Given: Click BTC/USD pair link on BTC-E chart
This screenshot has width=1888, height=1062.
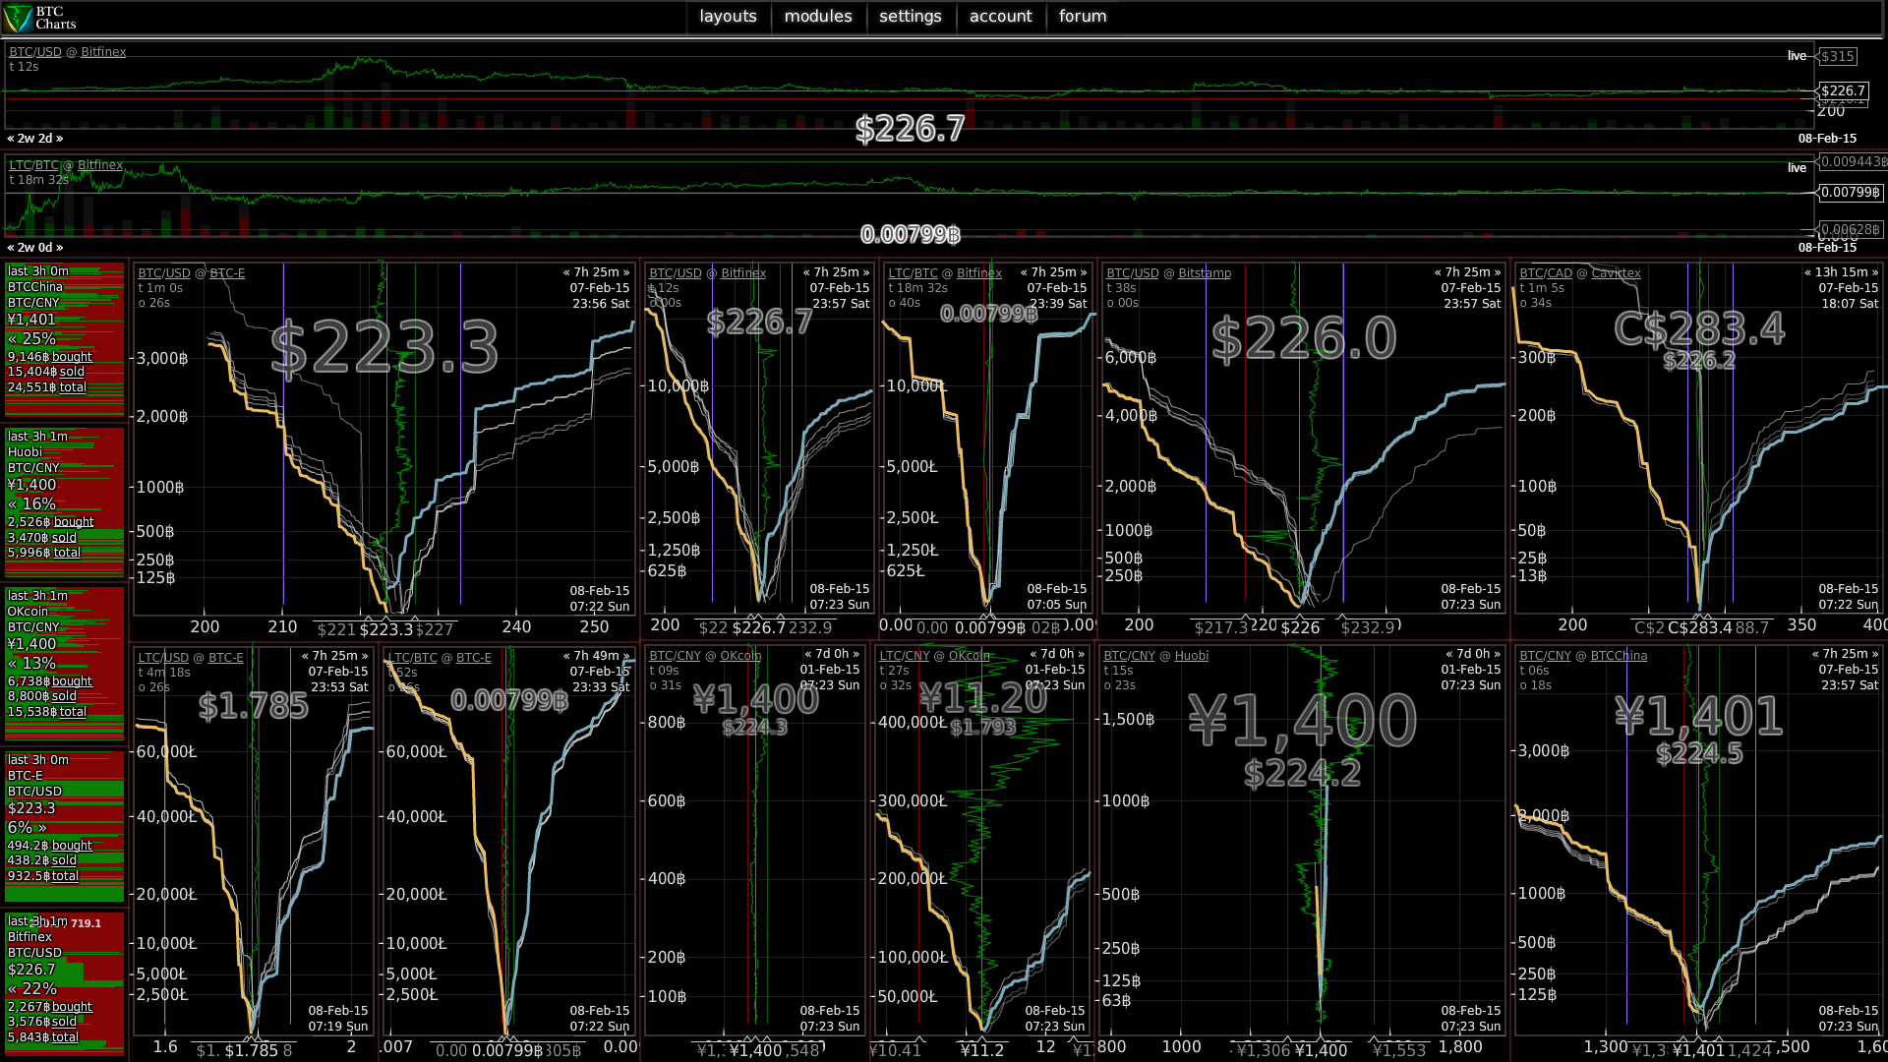Looking at the screenshot, I should click(x=164, y=273).
